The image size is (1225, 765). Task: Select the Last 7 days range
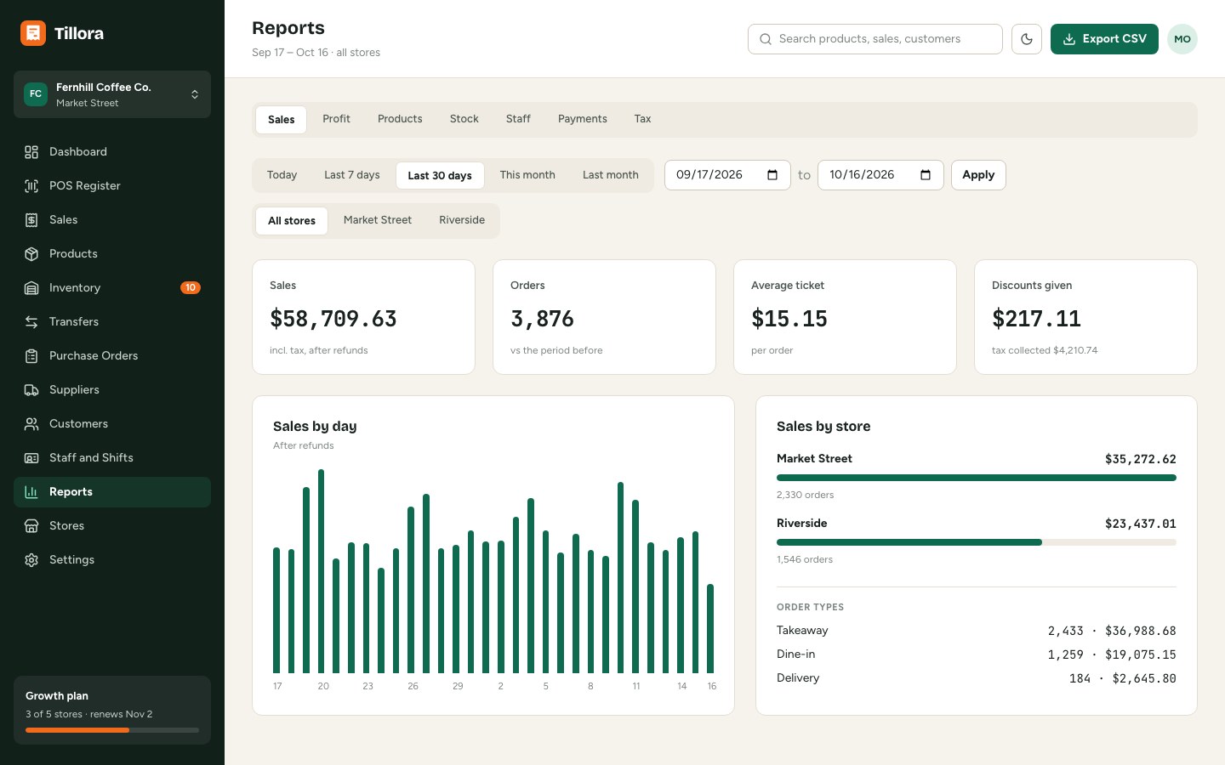pos(352,175)
